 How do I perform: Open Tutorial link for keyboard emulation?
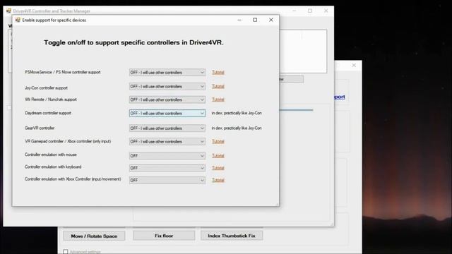(x=218, y=168)
